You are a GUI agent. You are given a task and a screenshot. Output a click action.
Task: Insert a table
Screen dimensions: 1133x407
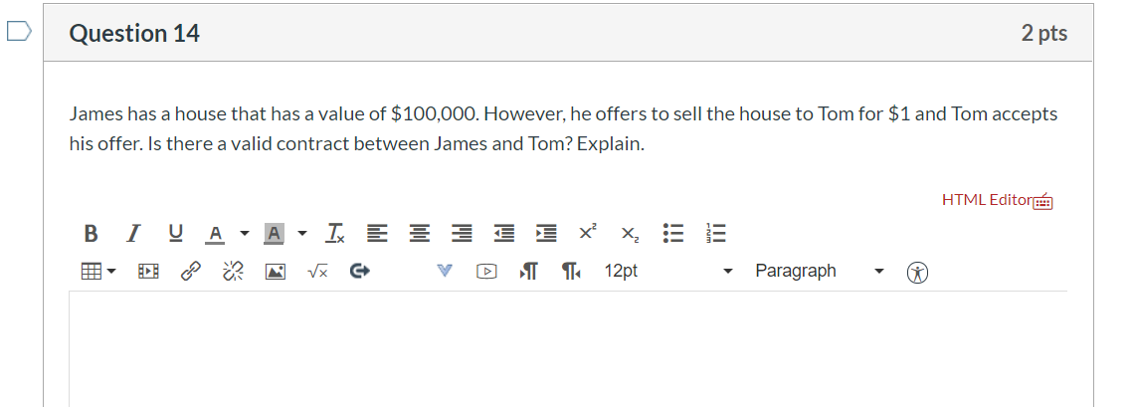point(91,272)
